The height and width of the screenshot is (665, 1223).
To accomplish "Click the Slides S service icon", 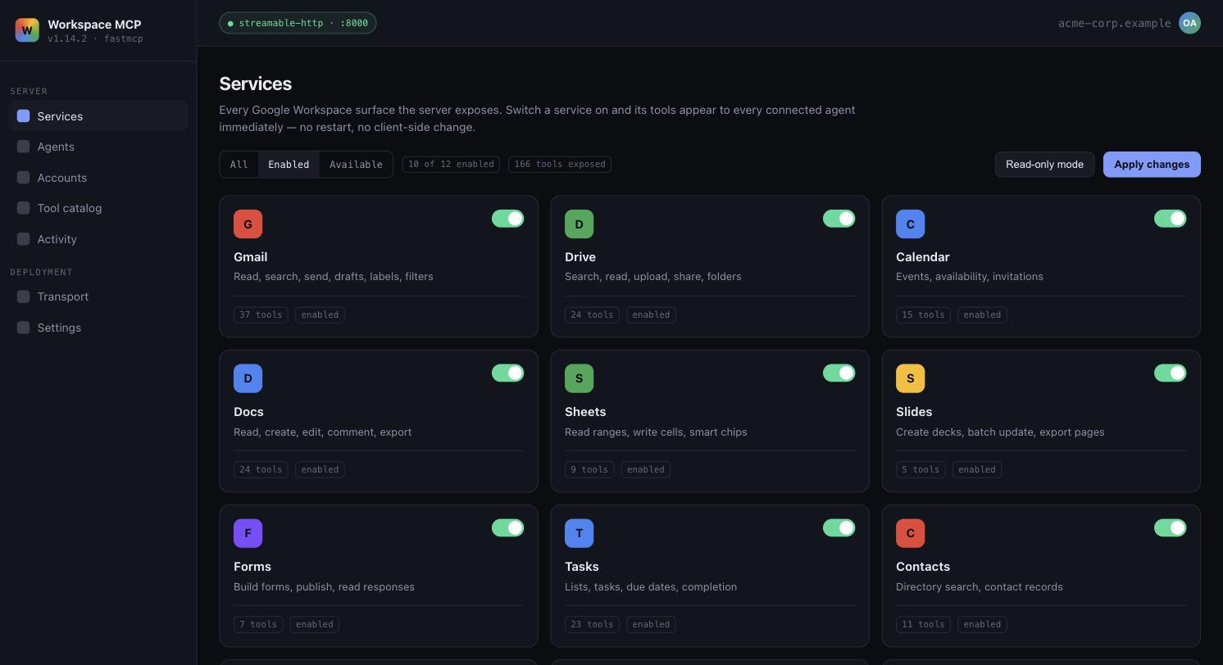I will click(x=910, y=378).
